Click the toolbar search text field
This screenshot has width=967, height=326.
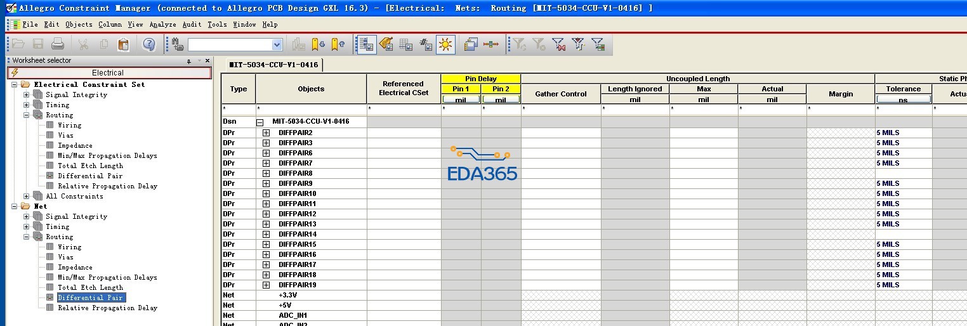tap(230, 44)
